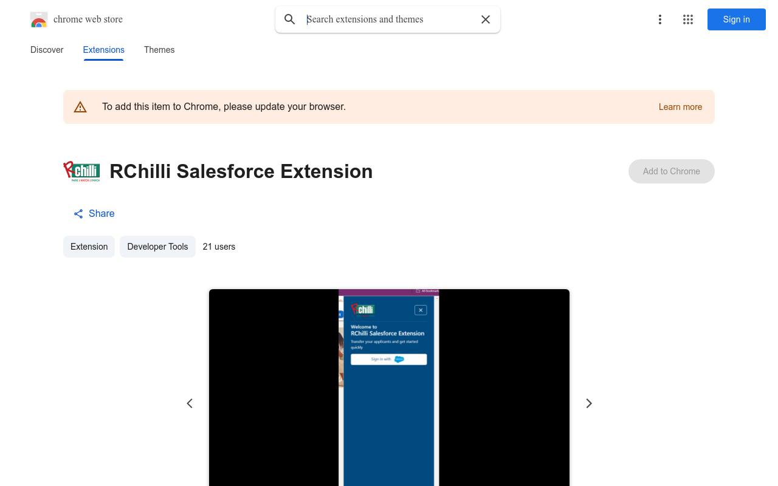Click the Add to Chrome button
This screenshot has height=486, width=778.
(671, 171)
